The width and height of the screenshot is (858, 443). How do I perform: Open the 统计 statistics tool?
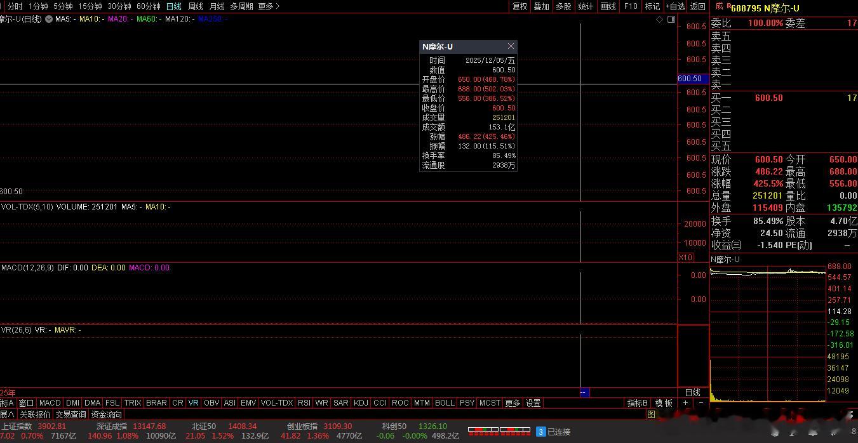(x=586, y=6)
